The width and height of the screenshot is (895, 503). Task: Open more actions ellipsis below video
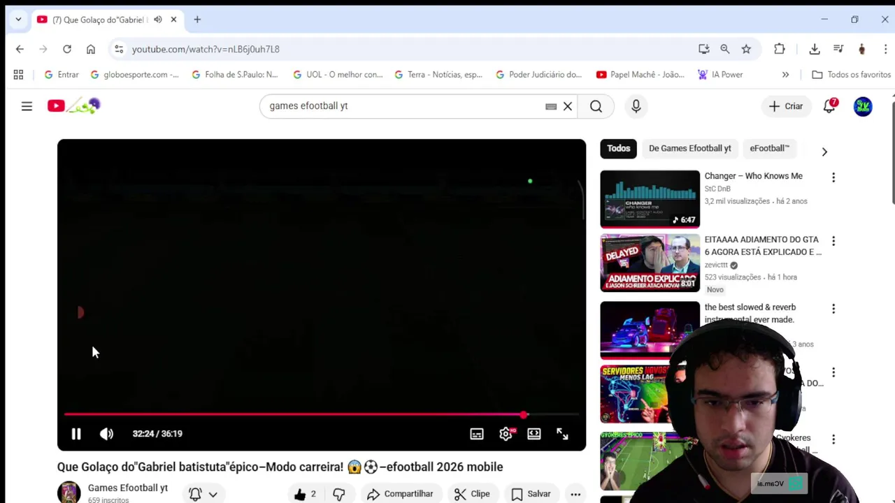click(575, 494)
